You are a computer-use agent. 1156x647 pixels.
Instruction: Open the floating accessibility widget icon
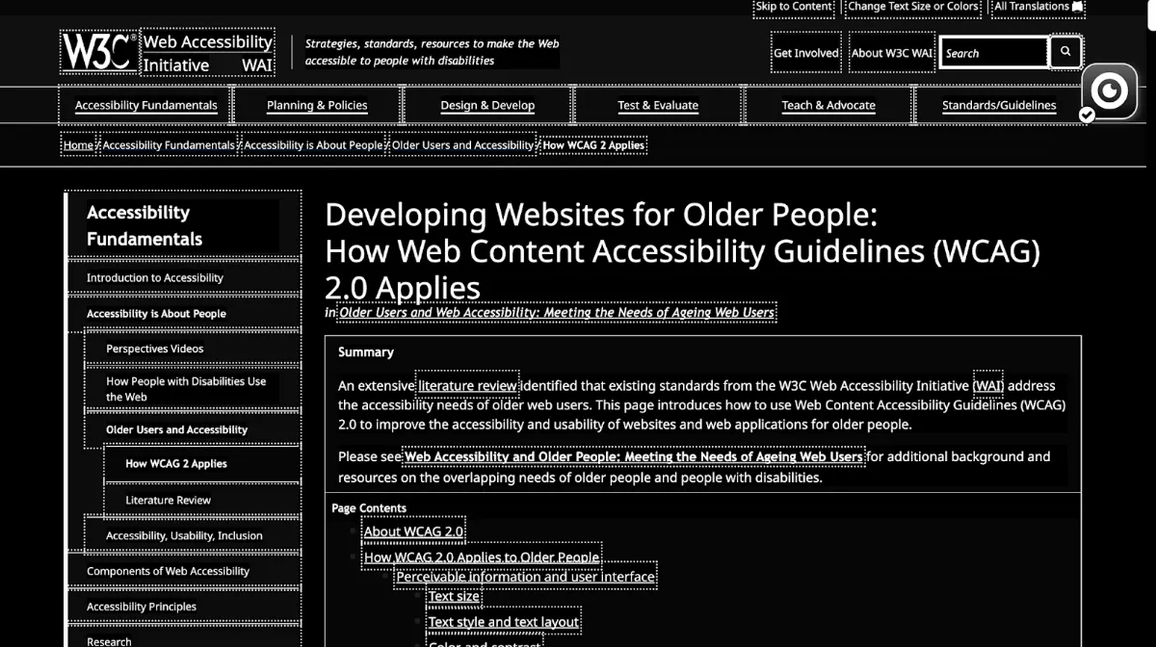tap(1110, 91)
